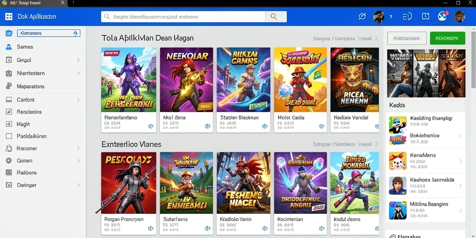Screen dimensions: 476x238
Task: Click the Samies person icon in sidebar
Action: click(x=9, y=47)
